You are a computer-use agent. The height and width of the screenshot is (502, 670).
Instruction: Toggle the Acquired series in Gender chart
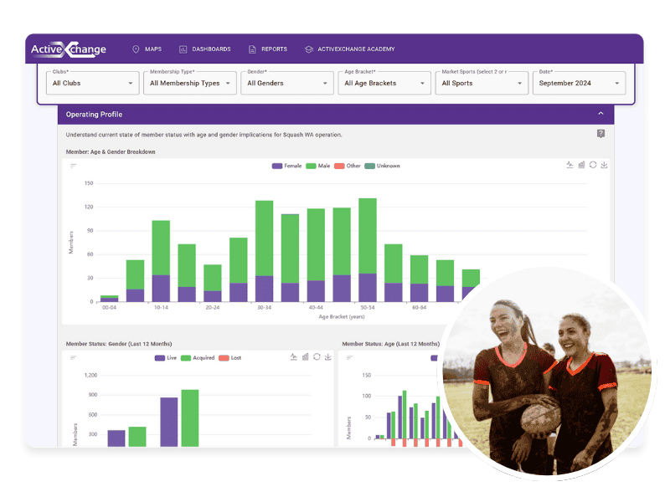(198, 357)
